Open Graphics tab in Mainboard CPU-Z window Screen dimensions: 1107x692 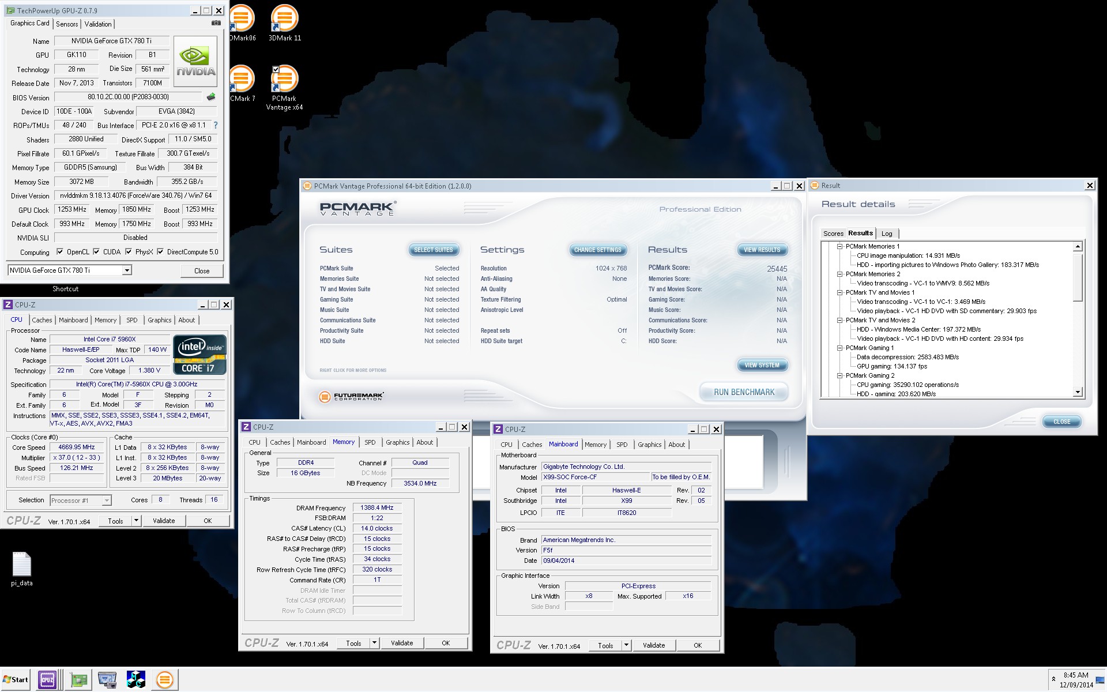click(x=649, y=445)
